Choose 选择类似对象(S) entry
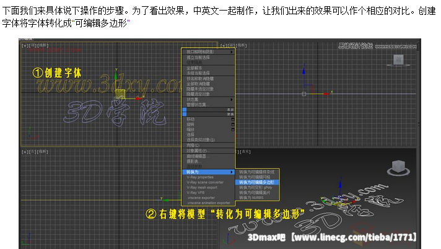The height and width of the screenshot is (249, 441). click(x=208, y=140)
